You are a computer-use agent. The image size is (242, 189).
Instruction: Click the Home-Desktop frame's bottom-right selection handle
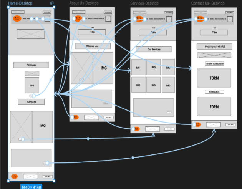[x=54, y=181]
